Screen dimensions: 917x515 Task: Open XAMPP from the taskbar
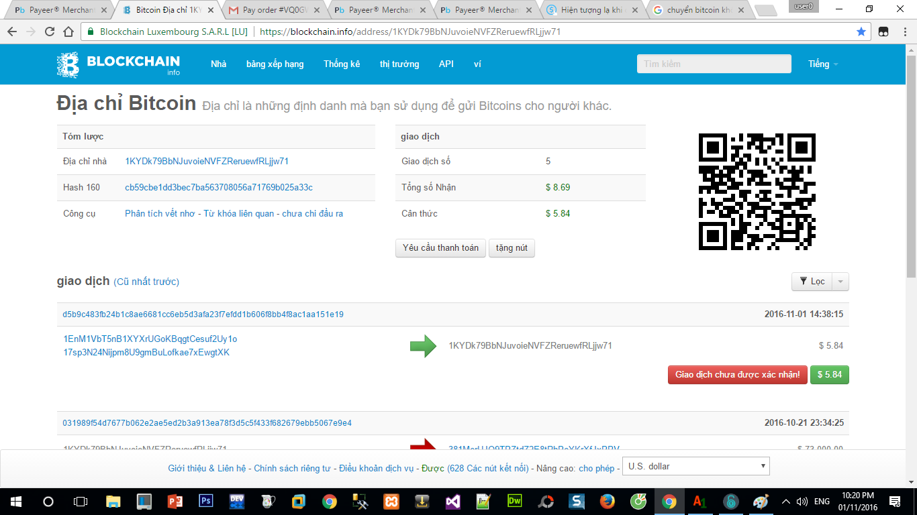[x=391, y=502]
